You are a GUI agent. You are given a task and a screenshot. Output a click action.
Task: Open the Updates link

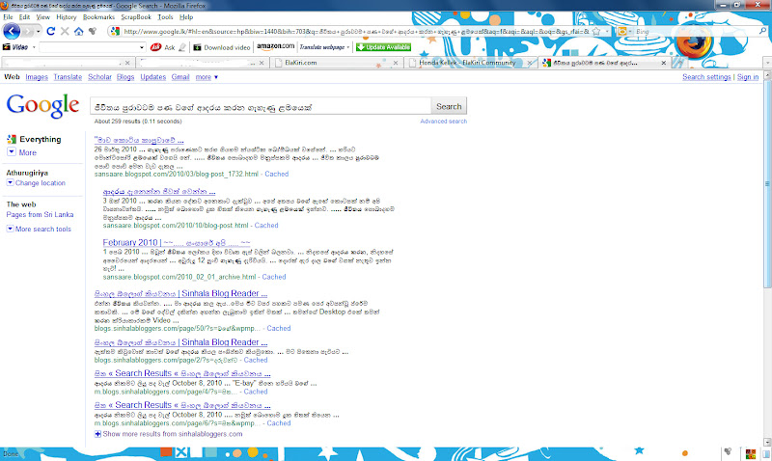click(153, 77)
